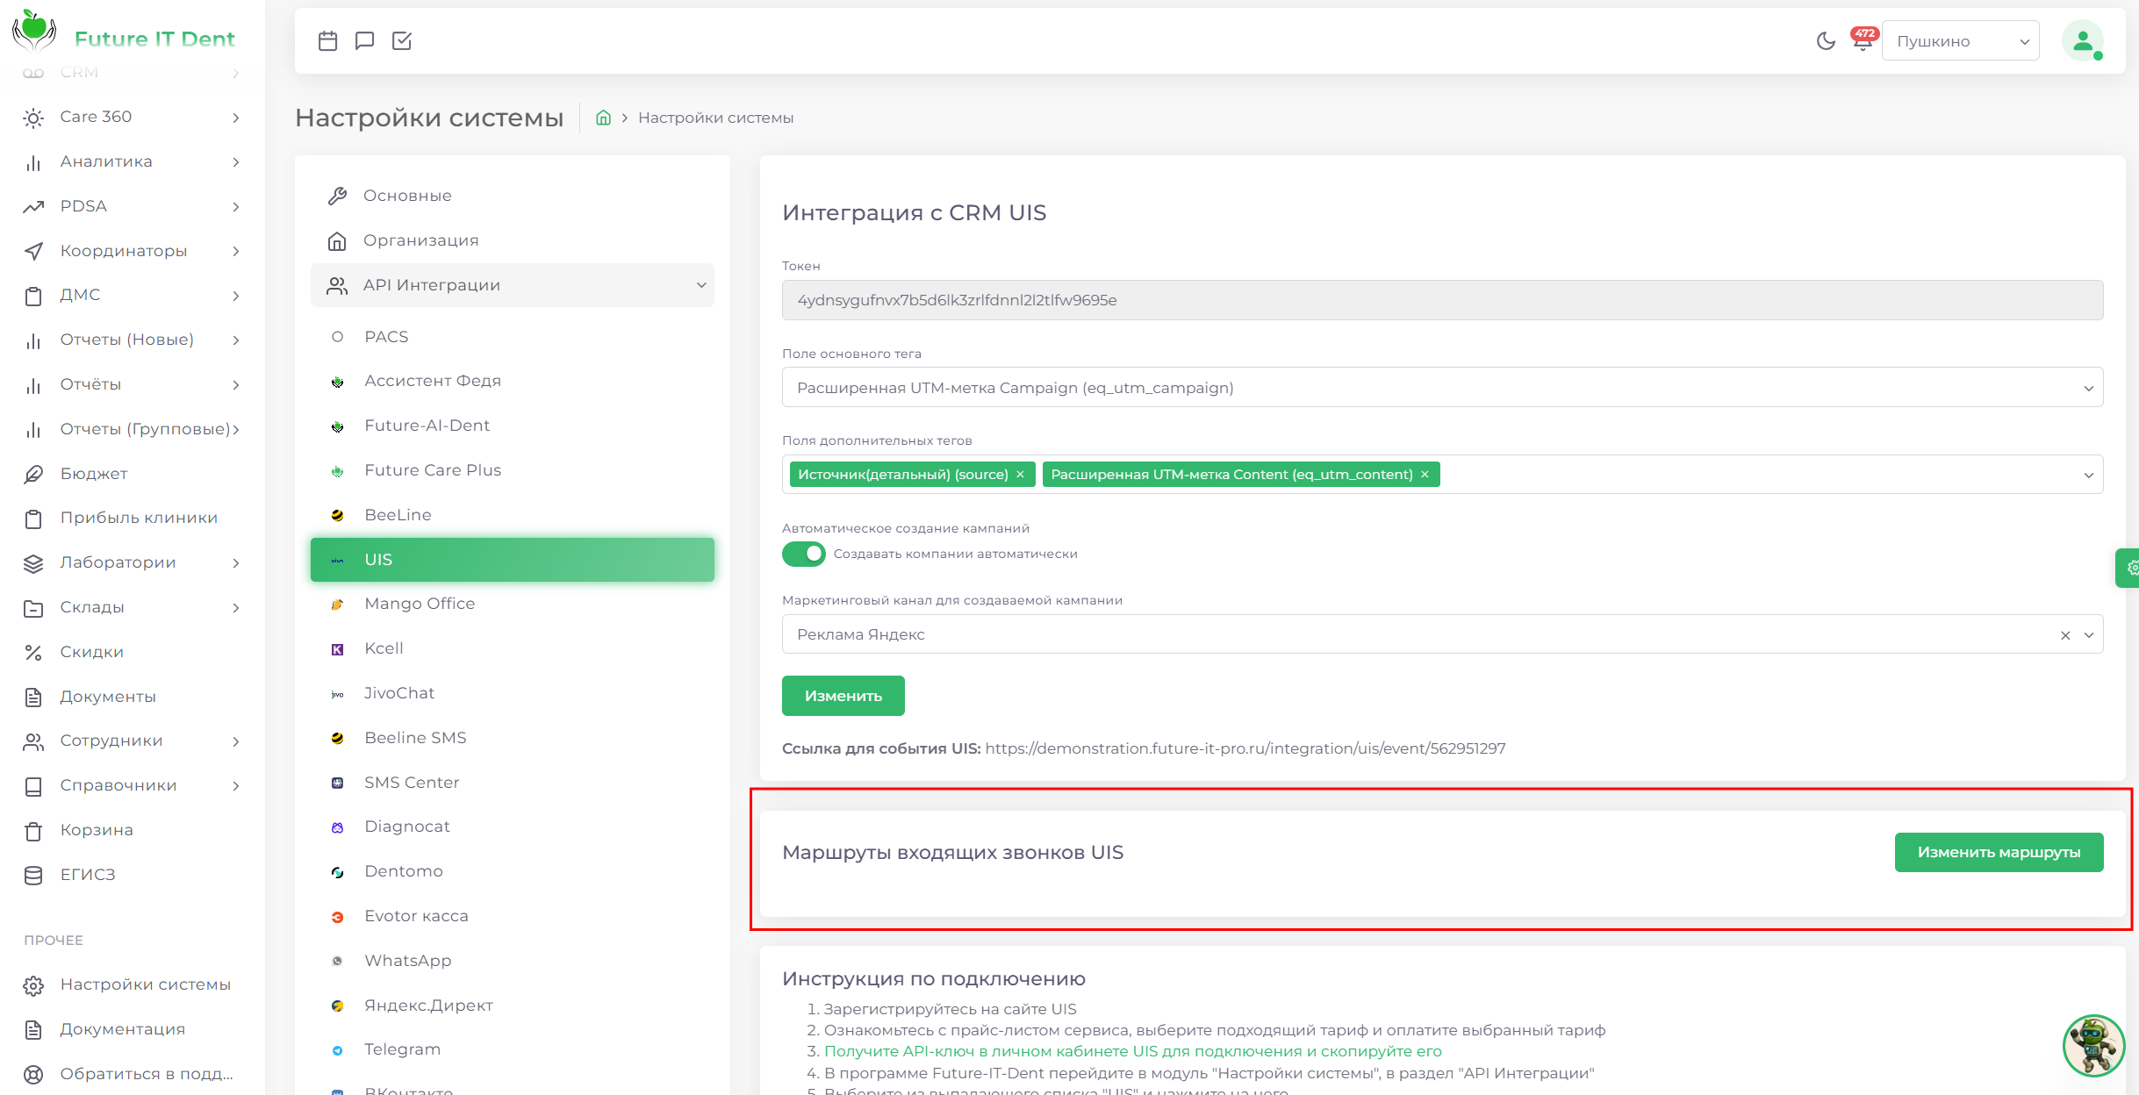The width and height of the screenshot is (2139, 1095).
Task: Collapse the API Интеграции section
Action: pos(513,285)
